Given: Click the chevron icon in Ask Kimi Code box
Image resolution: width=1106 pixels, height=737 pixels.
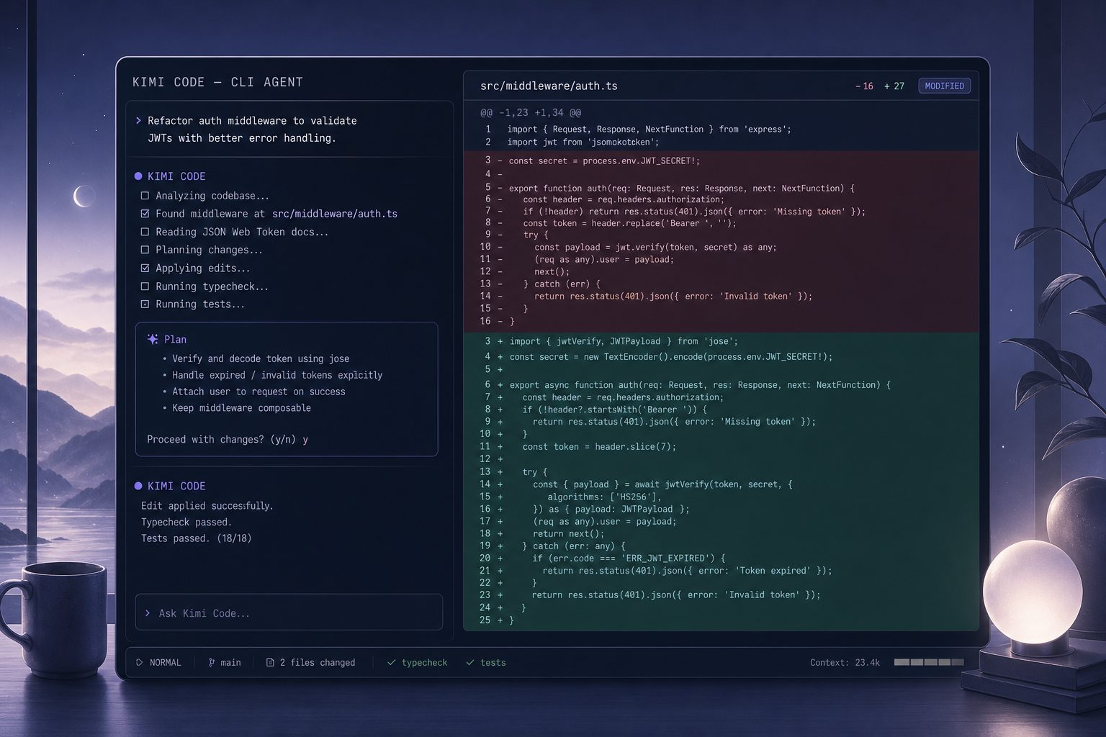Looking at the screenshot, I should [x=148, y=613].
